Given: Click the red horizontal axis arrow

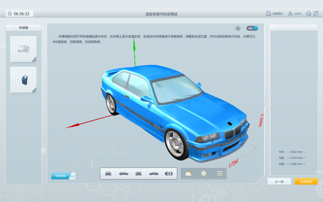Looking at the screenshot, I should coord(89,122).
